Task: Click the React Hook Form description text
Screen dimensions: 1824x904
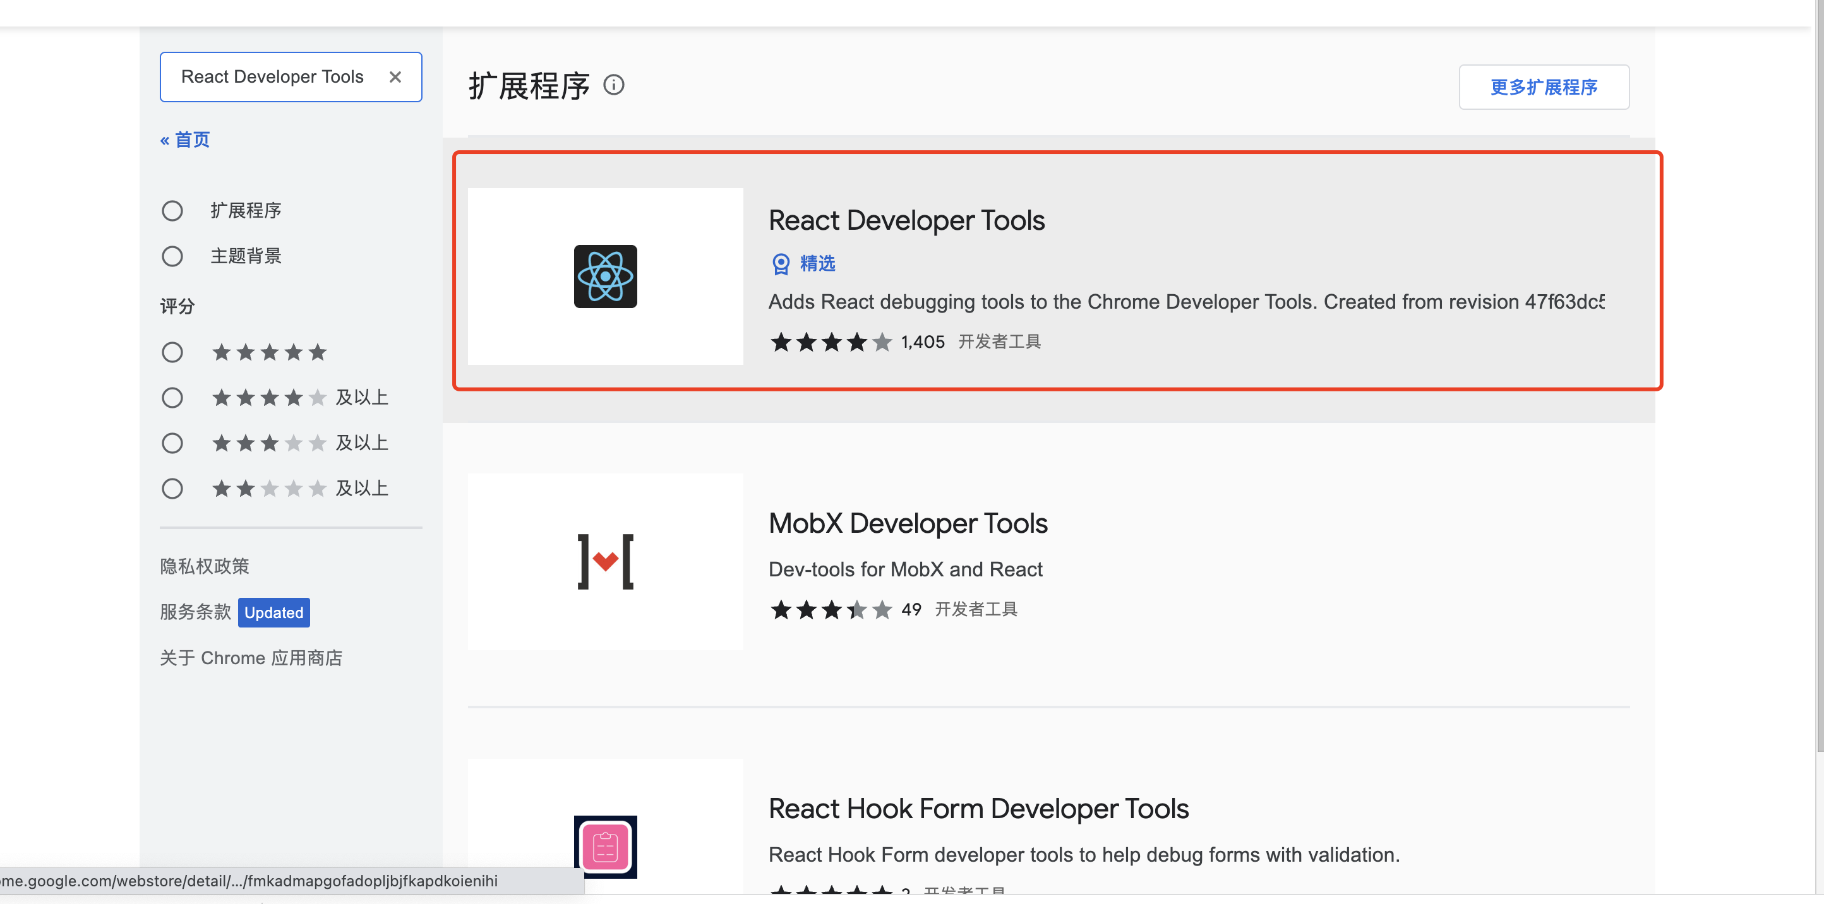Action: 1084,855
